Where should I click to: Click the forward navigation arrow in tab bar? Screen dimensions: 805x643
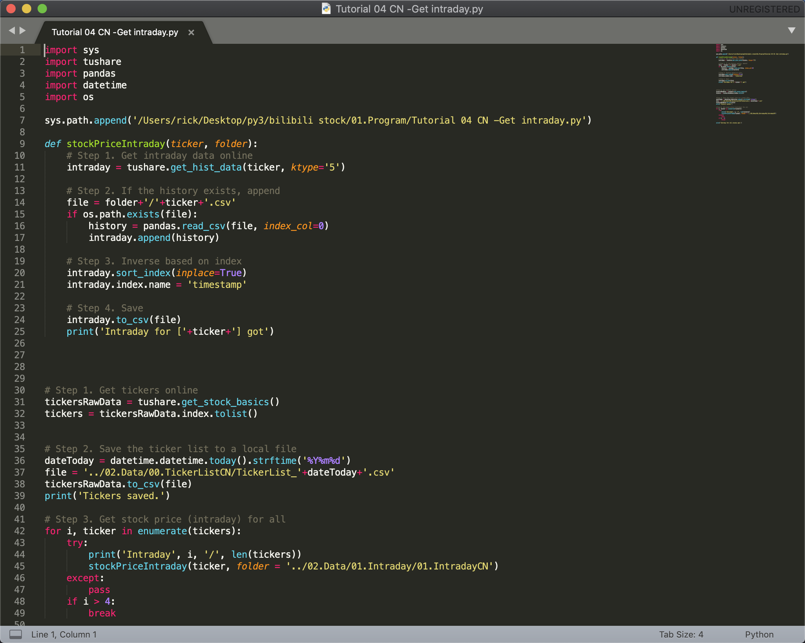click(x=23, y=31)
